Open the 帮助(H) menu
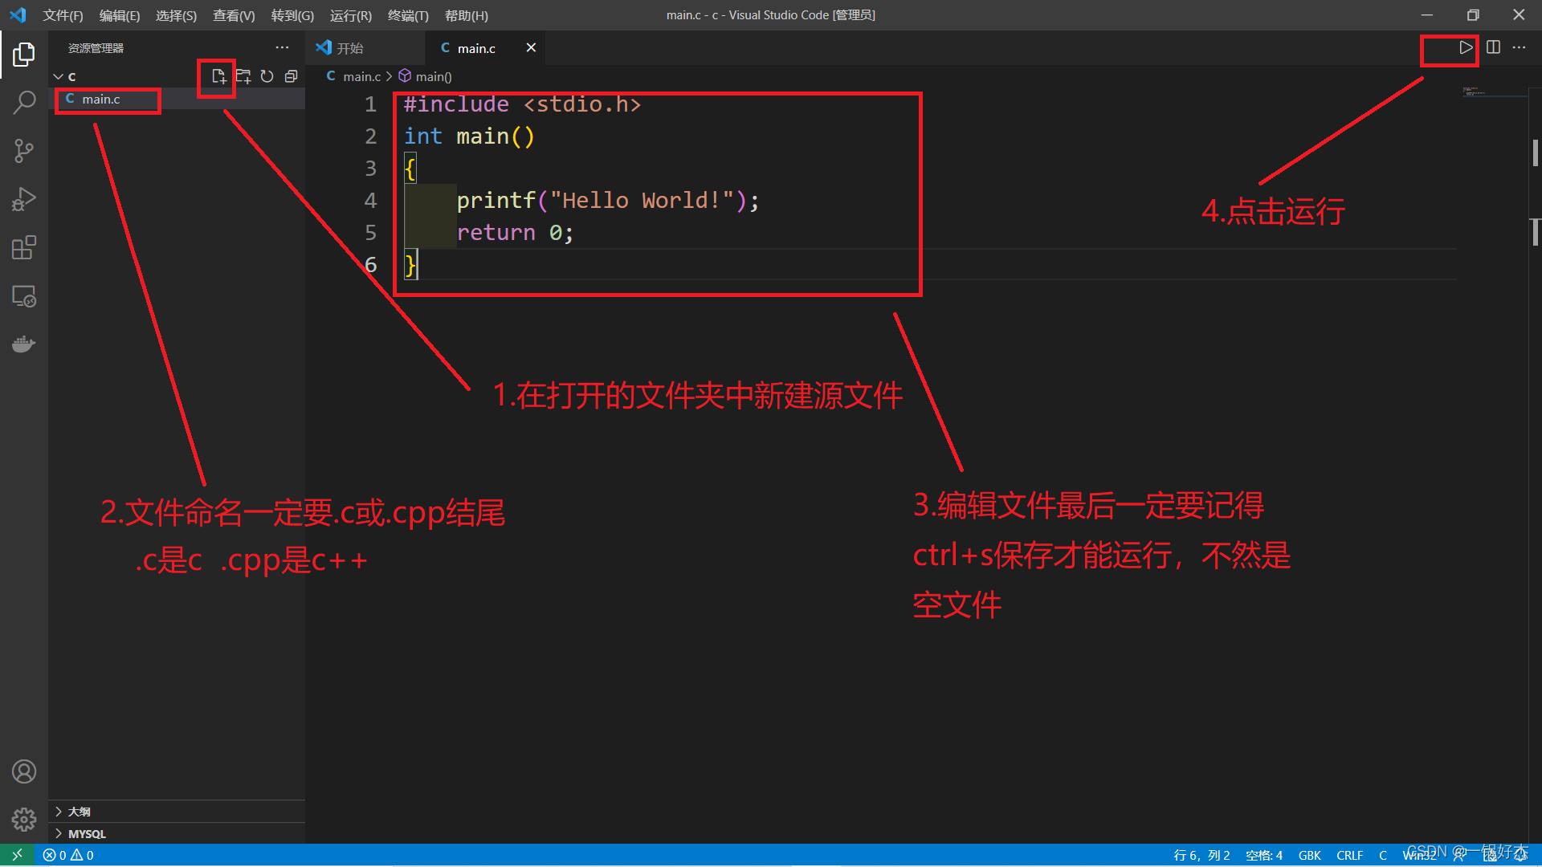 (x=467, y=15)
